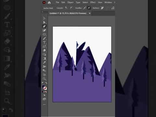Image resolution: width=156 pixels, height=117 pixels.
Task: Open the Window menu
Action: pos(108,2)
